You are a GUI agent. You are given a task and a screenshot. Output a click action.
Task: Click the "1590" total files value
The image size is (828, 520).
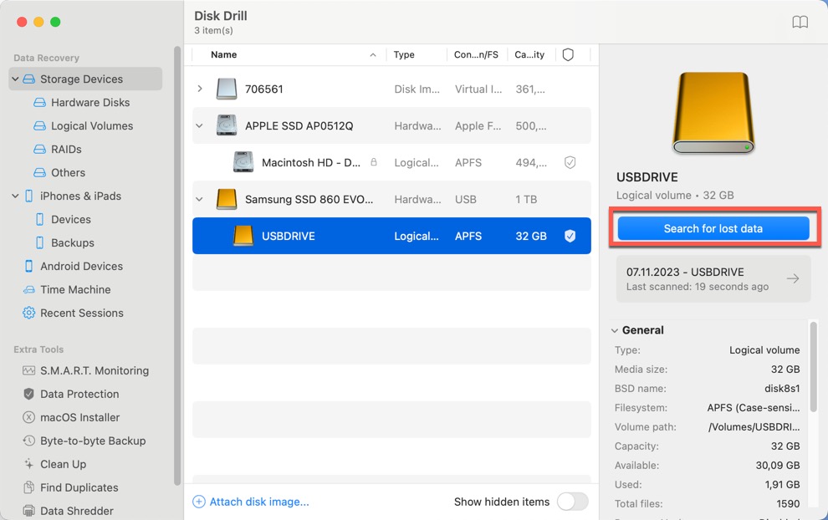pos(788,504)
